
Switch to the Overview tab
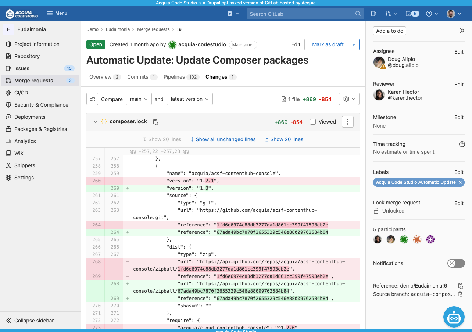105,77
